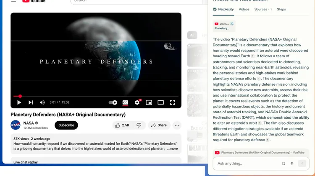Switch to the Steps tab
Screen dimensions: 315x176
click(281, 9)
